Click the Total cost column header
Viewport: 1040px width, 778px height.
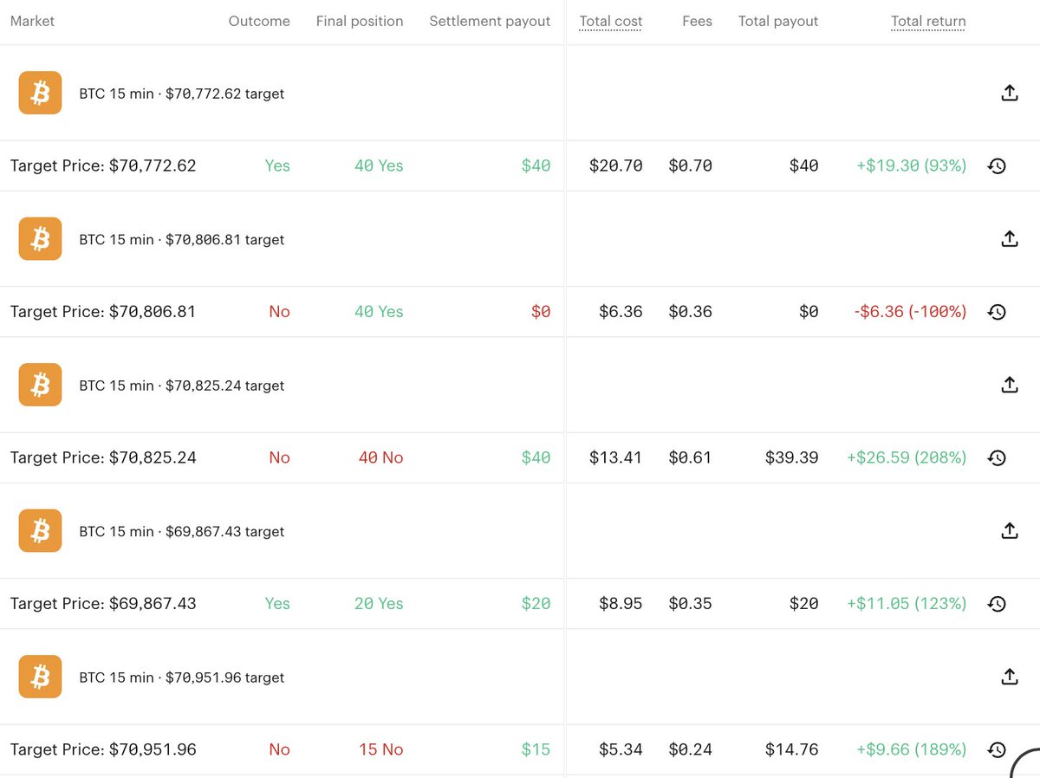[x=611, y=21]
